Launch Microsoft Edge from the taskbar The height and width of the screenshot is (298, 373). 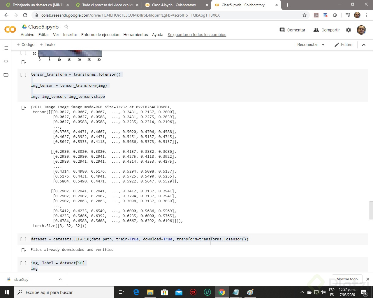[136, 292]
